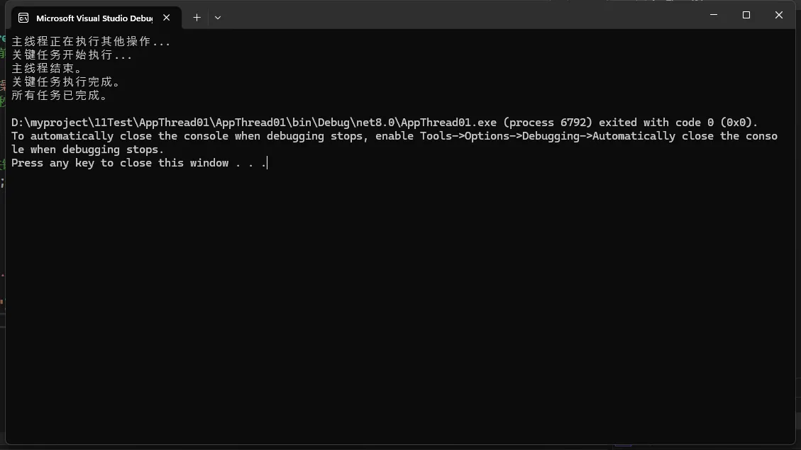The image size is (801, 450).
Task: Minimize the terminal window
Action: (x=714, y=15)
